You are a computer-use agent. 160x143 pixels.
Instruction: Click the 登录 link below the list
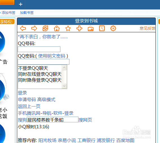[22, 93]
